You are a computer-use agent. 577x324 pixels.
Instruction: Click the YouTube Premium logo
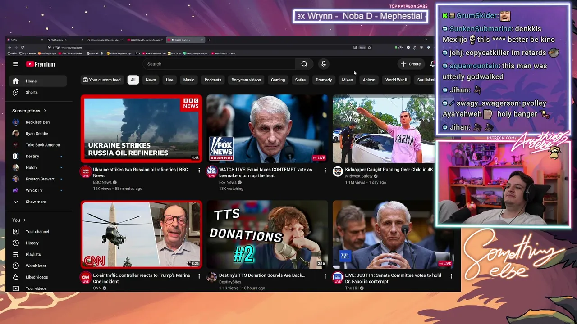click(40, 64)
